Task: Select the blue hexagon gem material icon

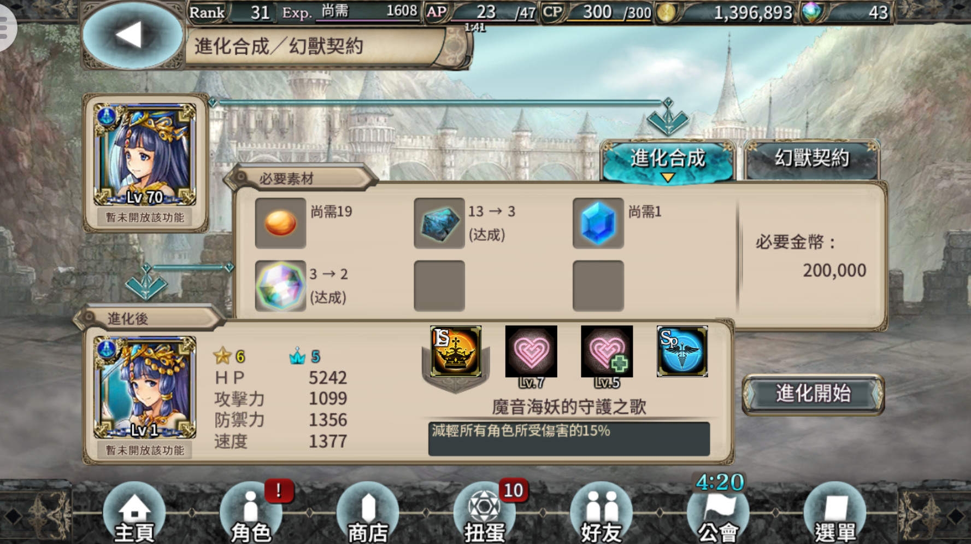Action: pyautogui.click(x=598, y=223)
